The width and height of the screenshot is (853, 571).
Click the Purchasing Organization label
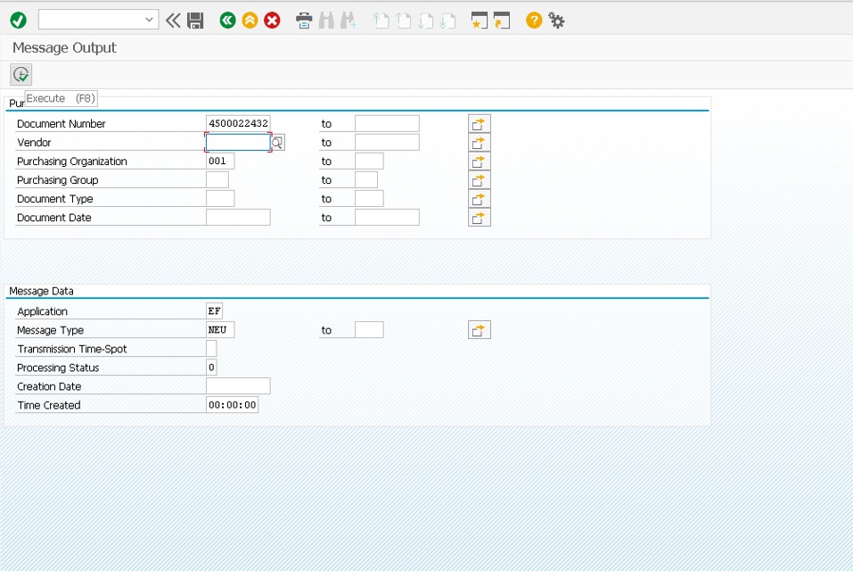pyautogui.click(x=72, y=161)
